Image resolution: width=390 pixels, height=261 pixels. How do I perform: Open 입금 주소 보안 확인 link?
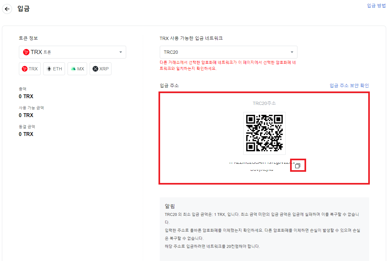[349, 85]
